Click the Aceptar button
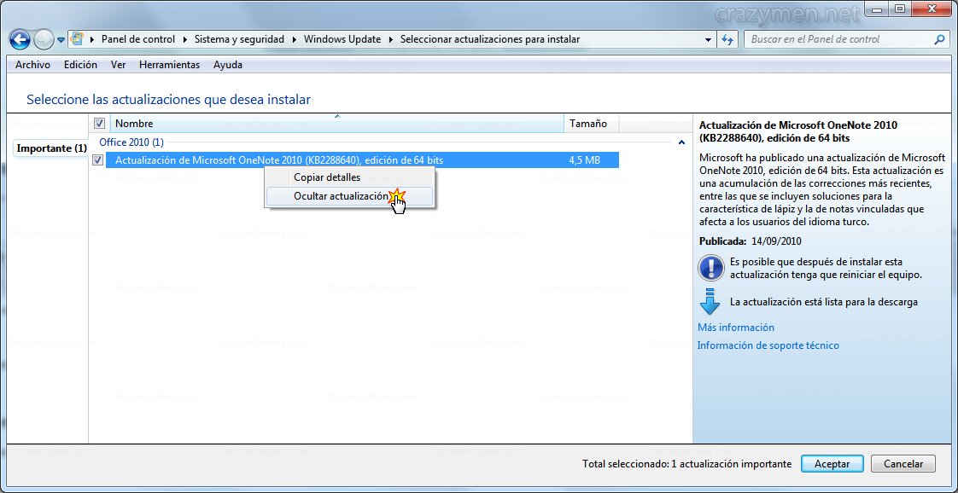The width and height of the screenshot is (958, 493). click(832, 464)
